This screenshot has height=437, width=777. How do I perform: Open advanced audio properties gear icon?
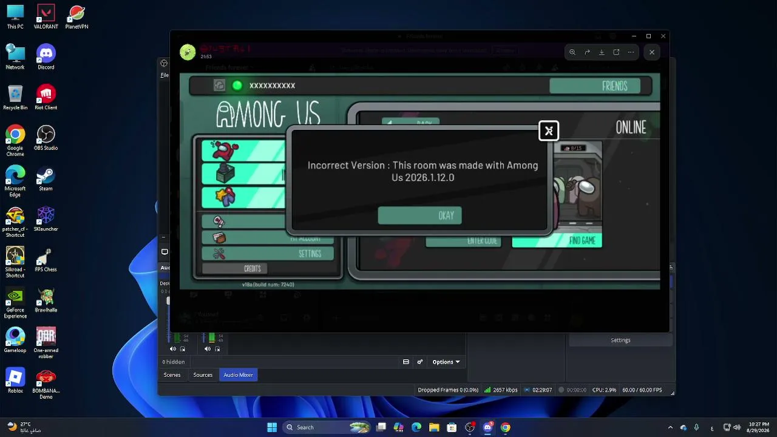coord(419,362)
